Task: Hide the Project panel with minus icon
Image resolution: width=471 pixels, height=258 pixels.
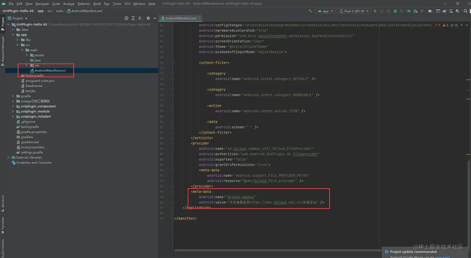Action: pos(155,18)
